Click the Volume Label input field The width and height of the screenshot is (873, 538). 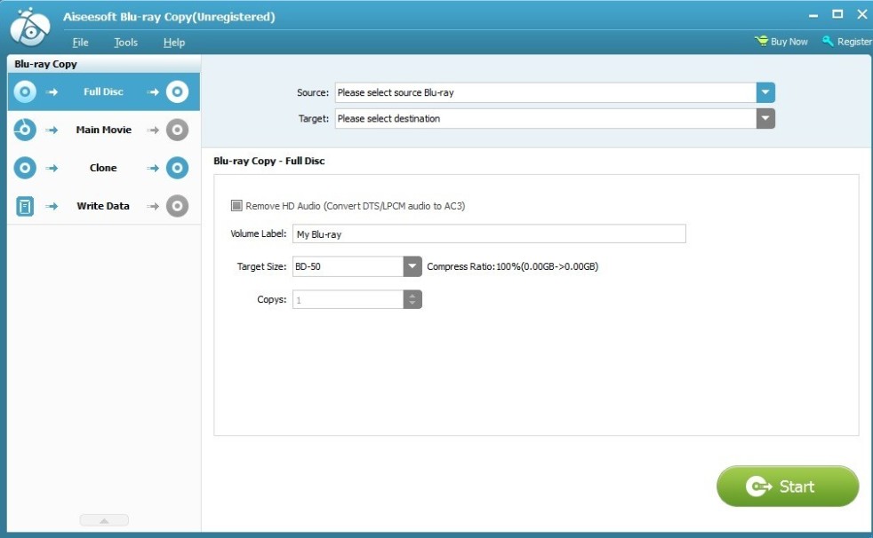(489, 234)
